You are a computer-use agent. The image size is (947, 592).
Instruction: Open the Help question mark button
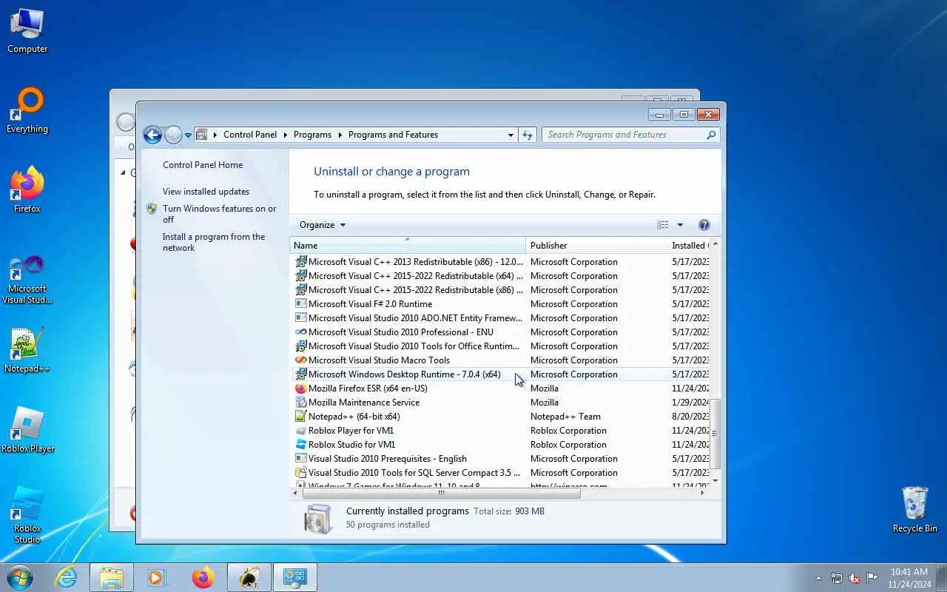click(704, 225)
